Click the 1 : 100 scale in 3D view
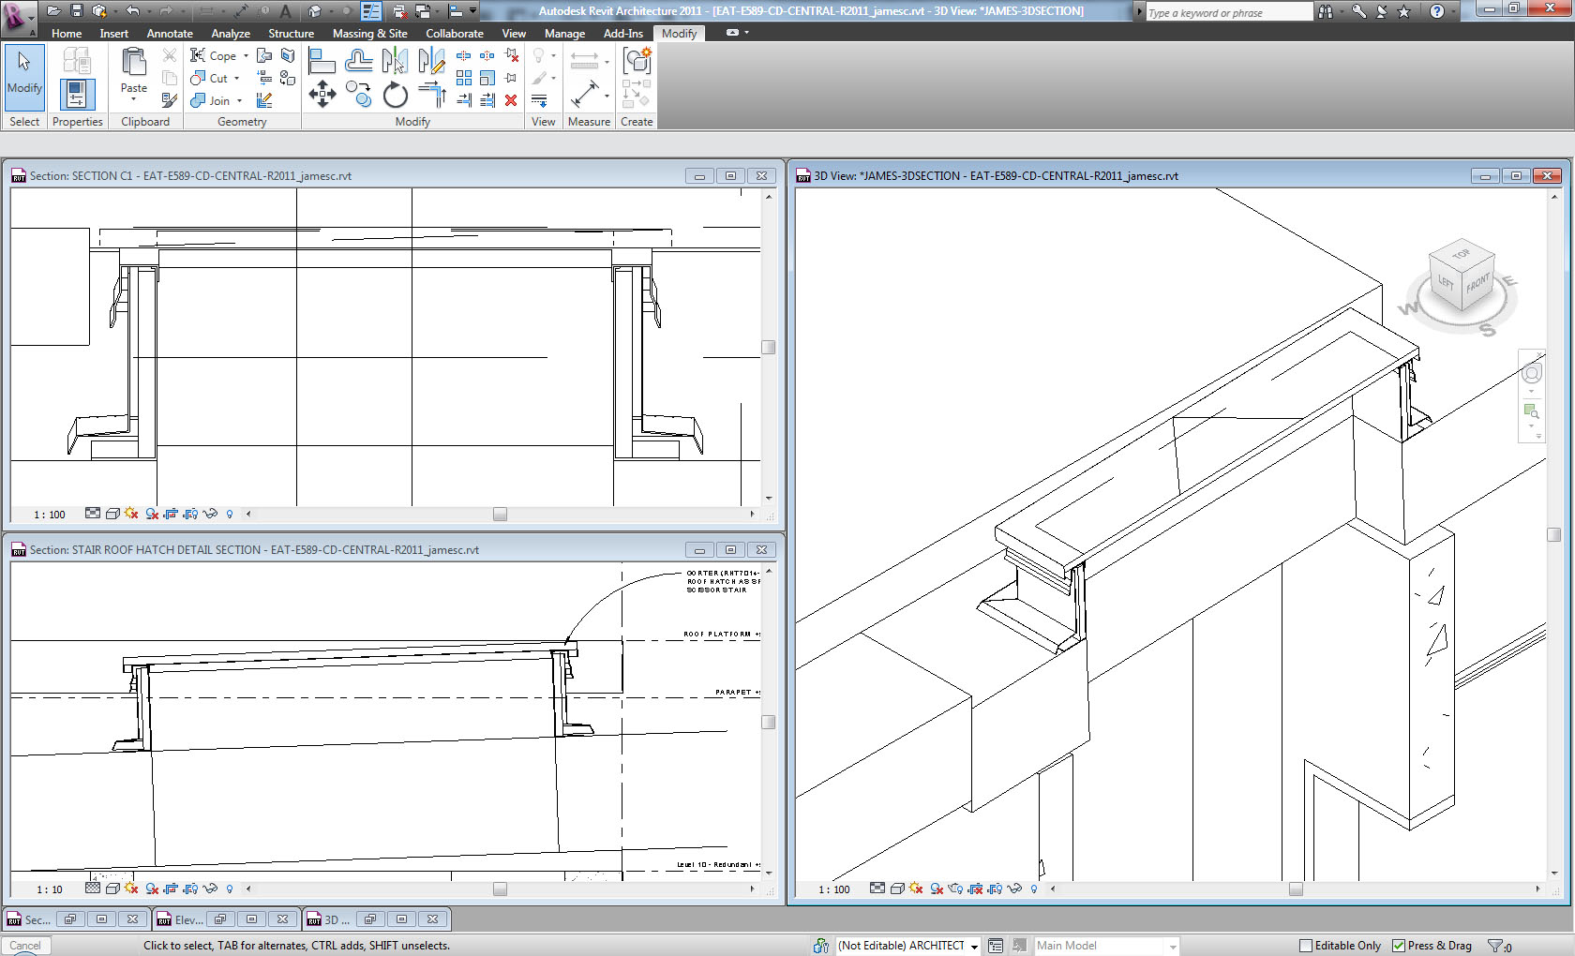This screenshot has width=1575, height=956. [x=833, y=889]
